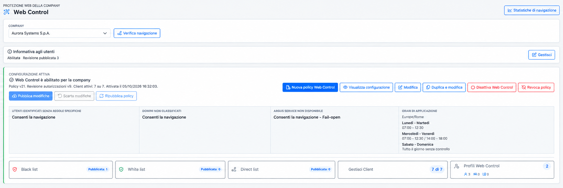The image size is (563, 188).
Task: Click Duplica e modifica
Action: (444, 87)
